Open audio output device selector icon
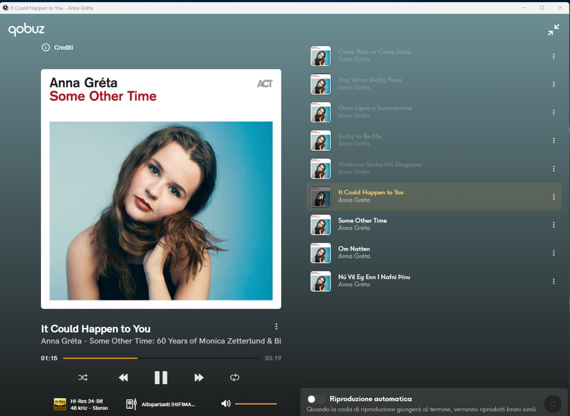 tap(131, 404)
